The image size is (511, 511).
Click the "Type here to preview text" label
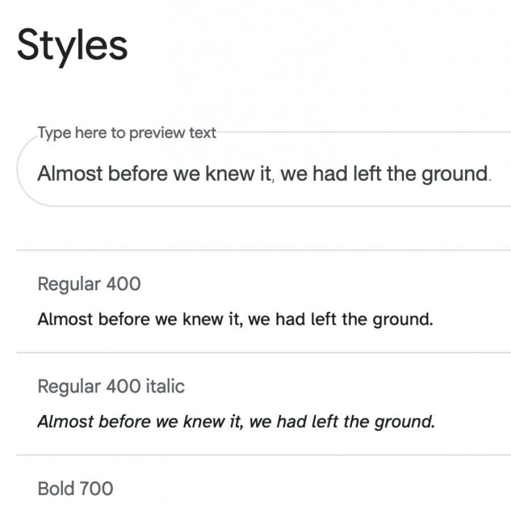(x=127, y=133)
